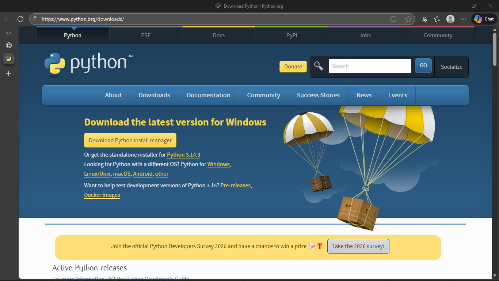This screenshot has height=281, width=499.
Task: Follow the macOS link
Action: click(x=122, y=174)
